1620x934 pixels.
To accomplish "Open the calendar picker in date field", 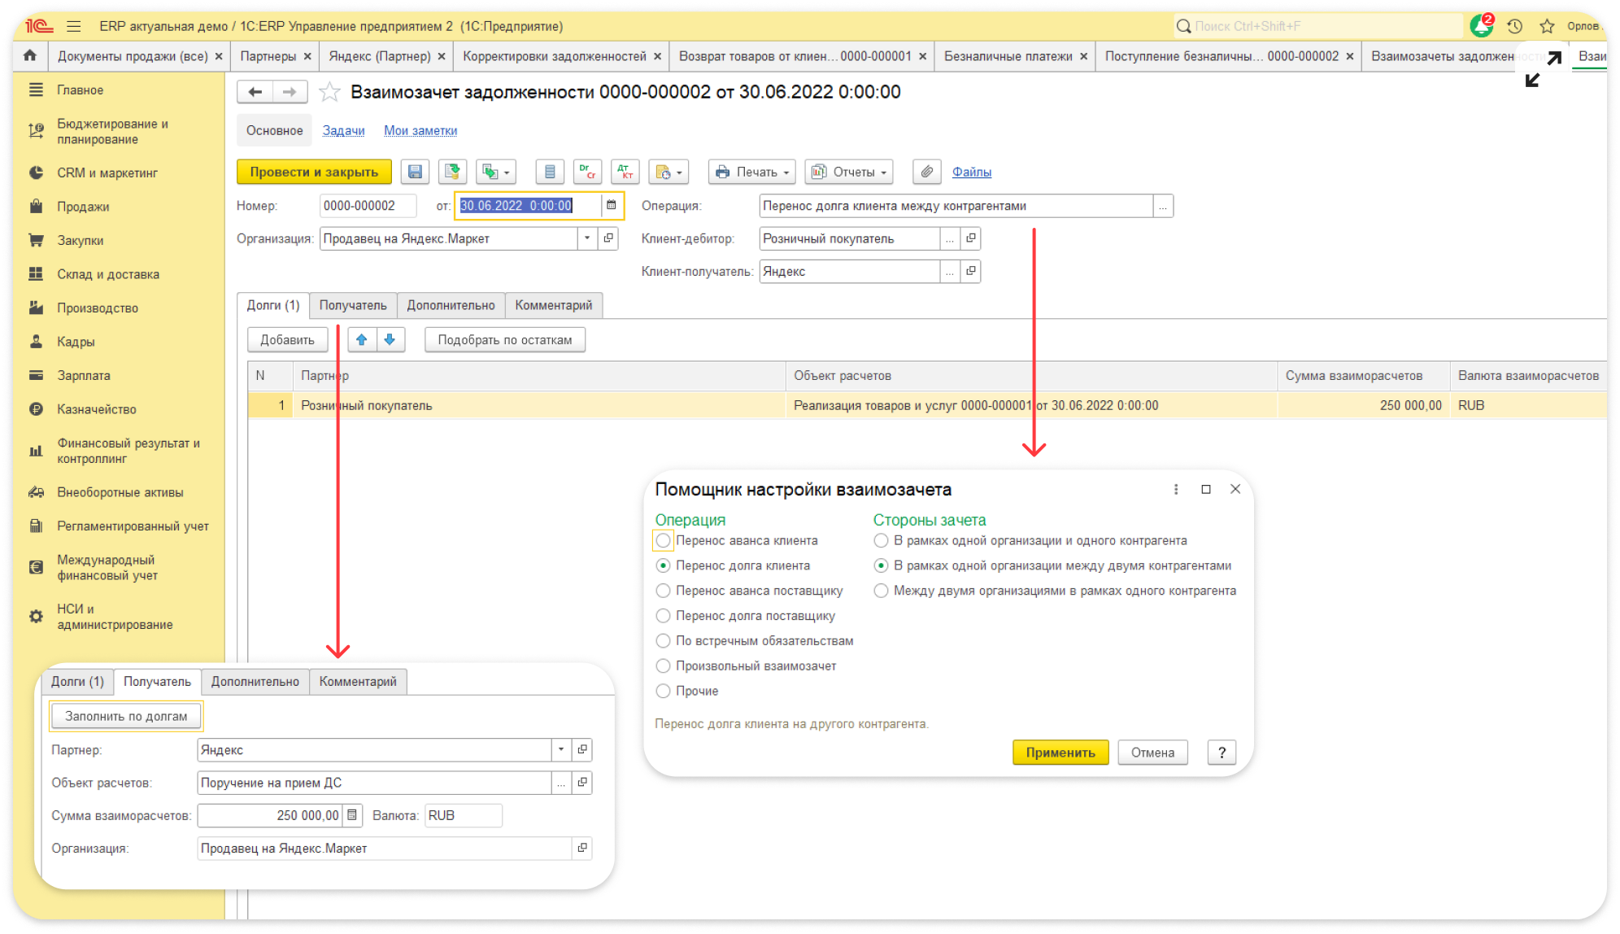I will coord(612,206).
